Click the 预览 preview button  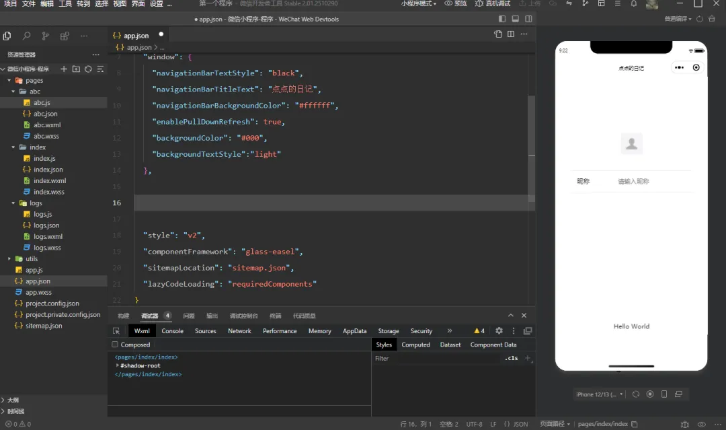pos(456,4)
